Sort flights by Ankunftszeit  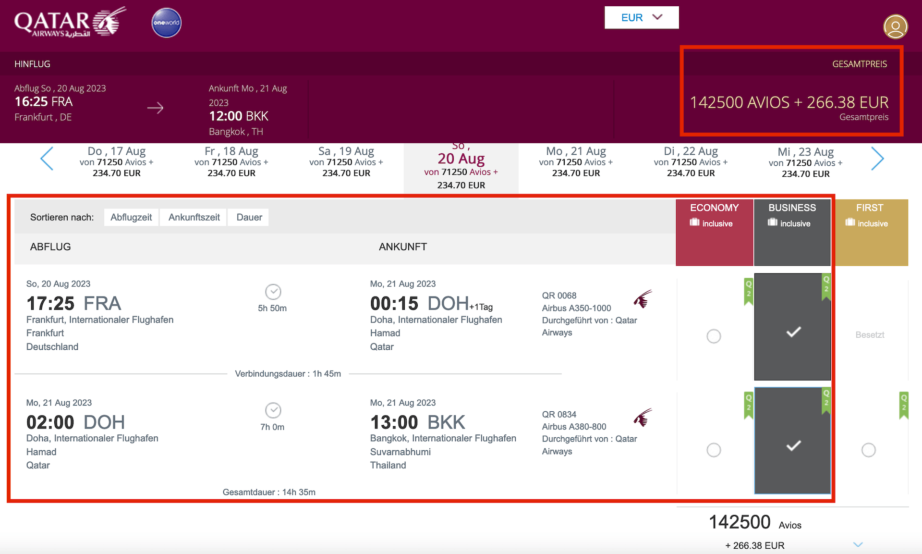[x=193, y=217]
